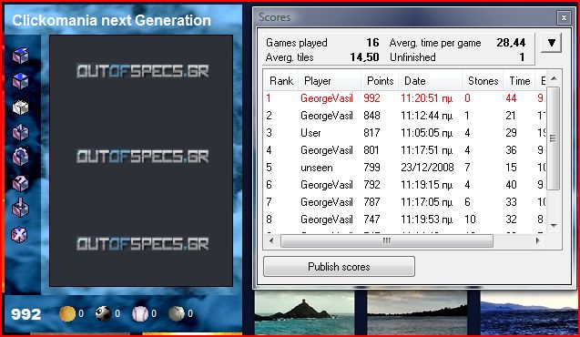Viewport: 580px width, 337px height.
Task: Click the down-arrow cube sidebar icon
Action: 20,209
